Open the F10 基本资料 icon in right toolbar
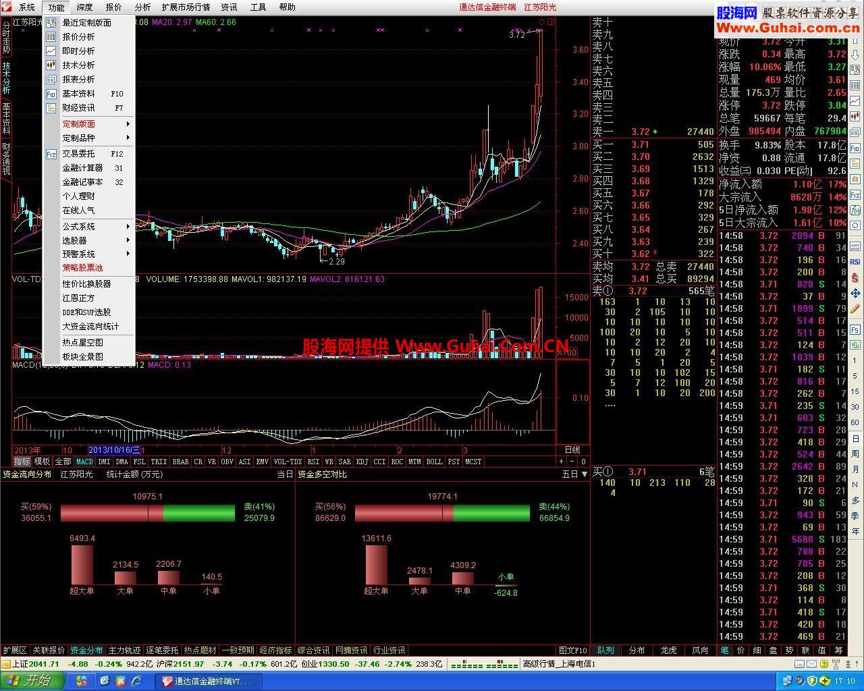Screen dimensions: 864x691 click(x=855, y=148)
